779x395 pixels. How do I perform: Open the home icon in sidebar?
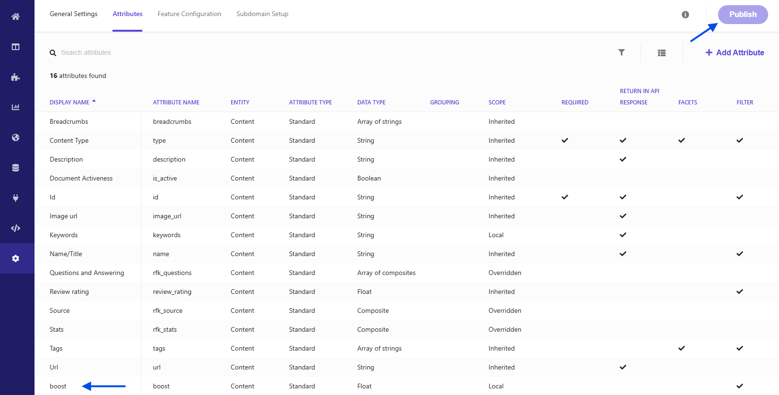click(x=16, y=17)
